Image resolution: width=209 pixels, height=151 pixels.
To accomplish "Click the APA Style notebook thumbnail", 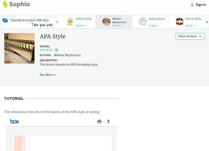I will point(19,48).
